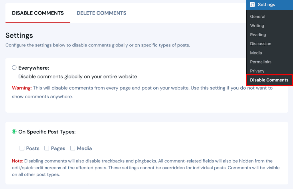Open the Permalinks settings page

coord(261,62)
